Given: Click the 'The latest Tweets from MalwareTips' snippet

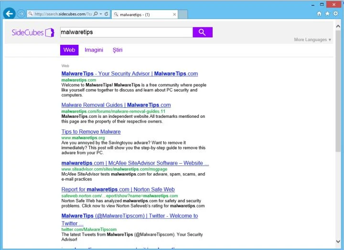Looking at the screenshot, I should coord(132,237).
